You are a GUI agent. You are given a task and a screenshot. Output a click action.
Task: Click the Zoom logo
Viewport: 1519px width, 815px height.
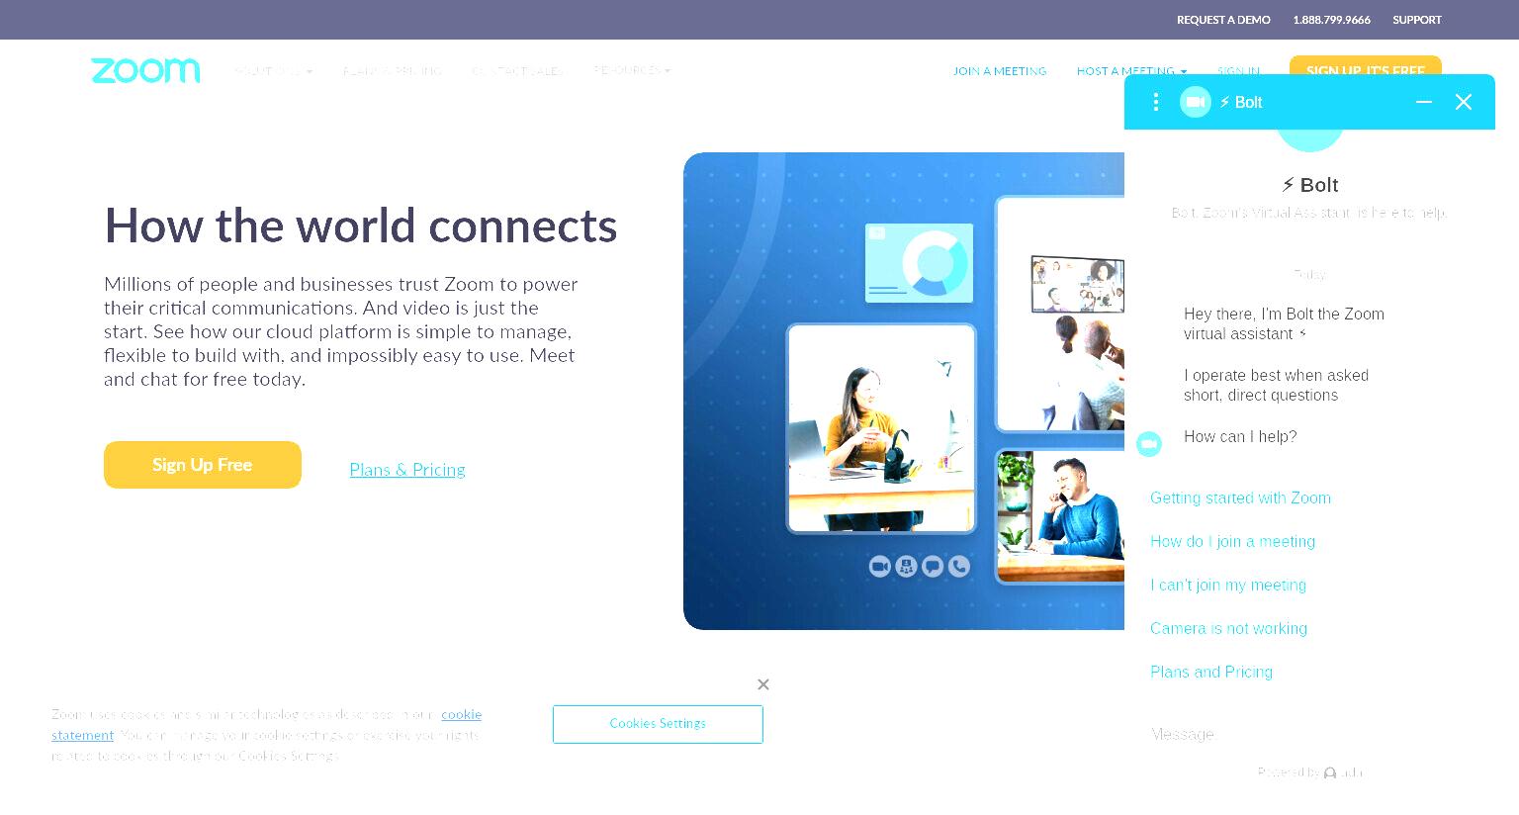click(145, 70)
